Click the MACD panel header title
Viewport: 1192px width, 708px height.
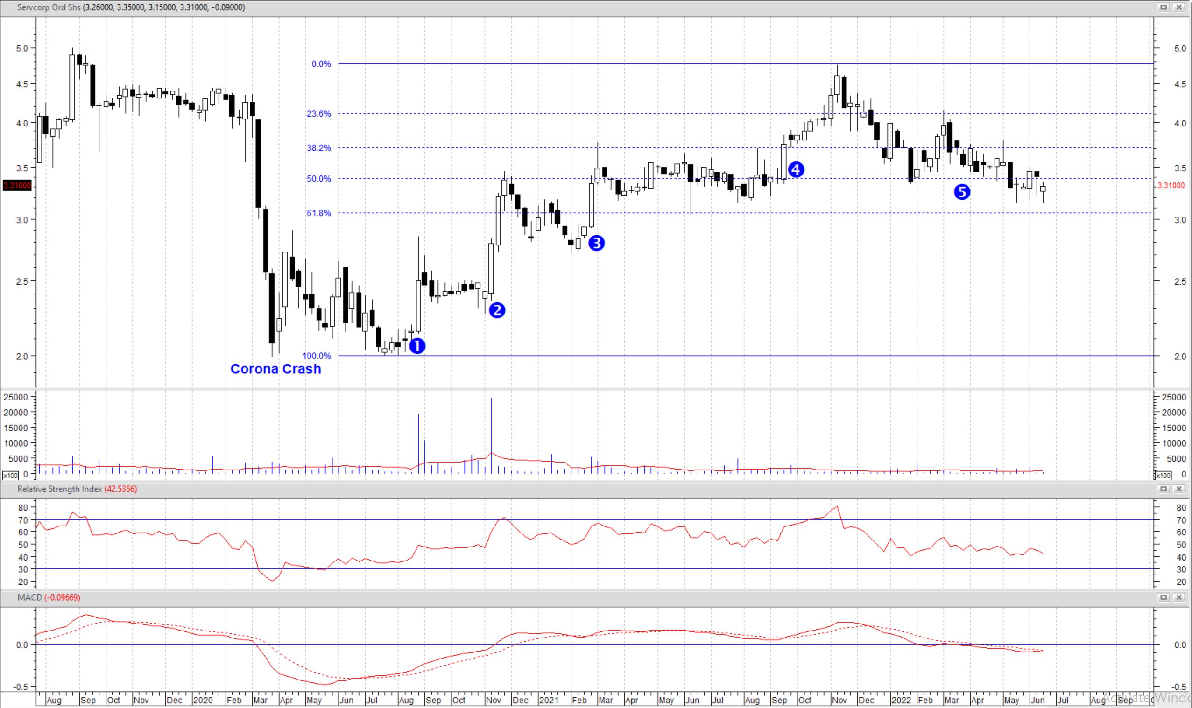tap(28, 597)
